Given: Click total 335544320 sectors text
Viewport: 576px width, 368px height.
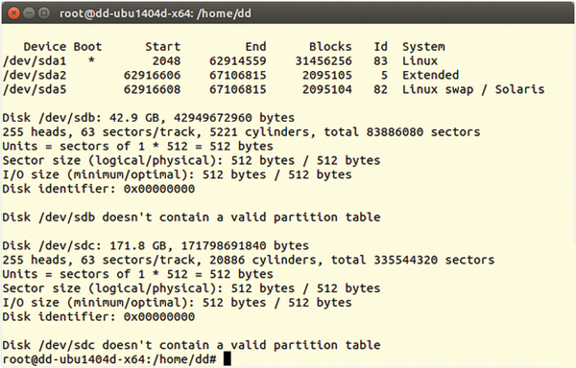Looking at the screenshot, I should tap(413, 260).
